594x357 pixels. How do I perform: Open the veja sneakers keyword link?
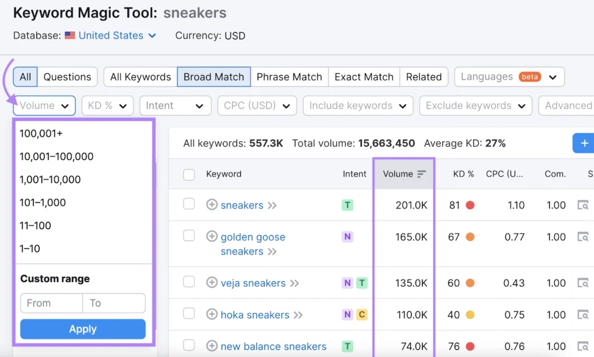(x=253, y=283)
